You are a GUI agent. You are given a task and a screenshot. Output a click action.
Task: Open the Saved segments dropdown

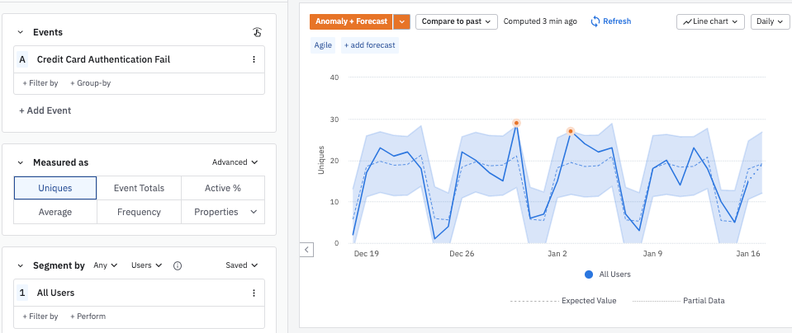pyautogui.click(x=241, y=265)
